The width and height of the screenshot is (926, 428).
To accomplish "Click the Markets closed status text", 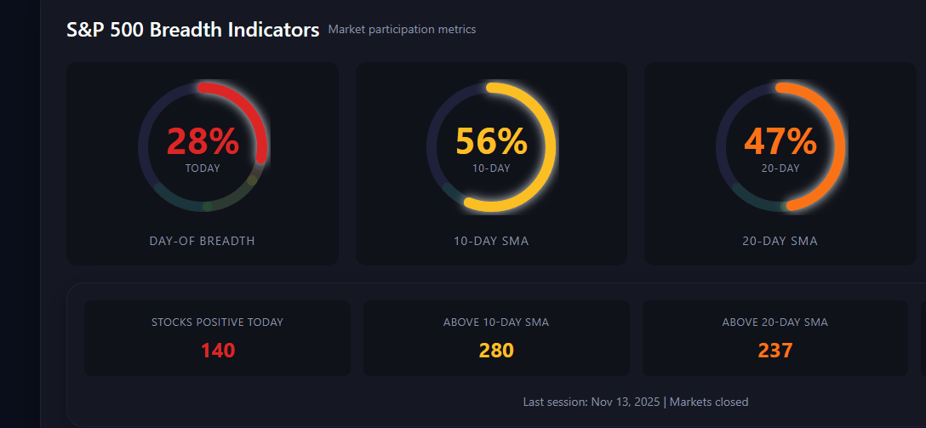I will click(709, 402).
